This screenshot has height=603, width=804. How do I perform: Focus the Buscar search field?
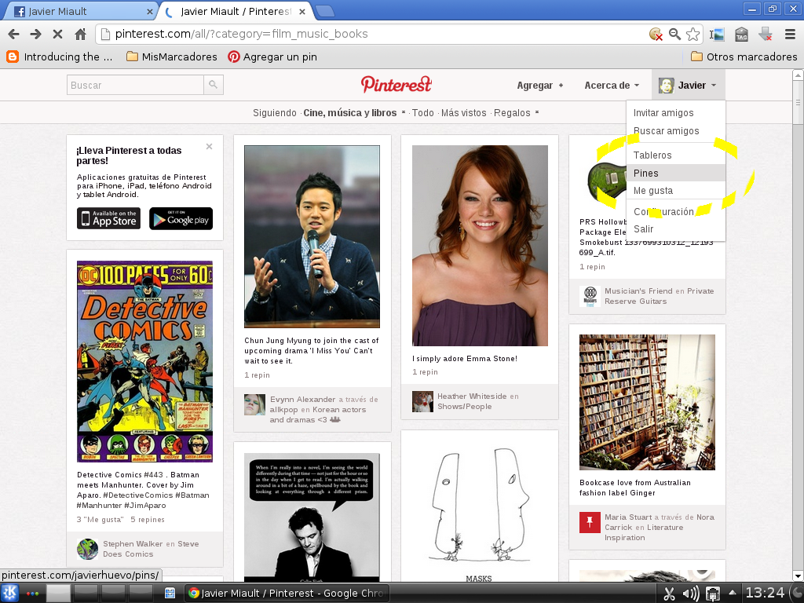(135, 85)
